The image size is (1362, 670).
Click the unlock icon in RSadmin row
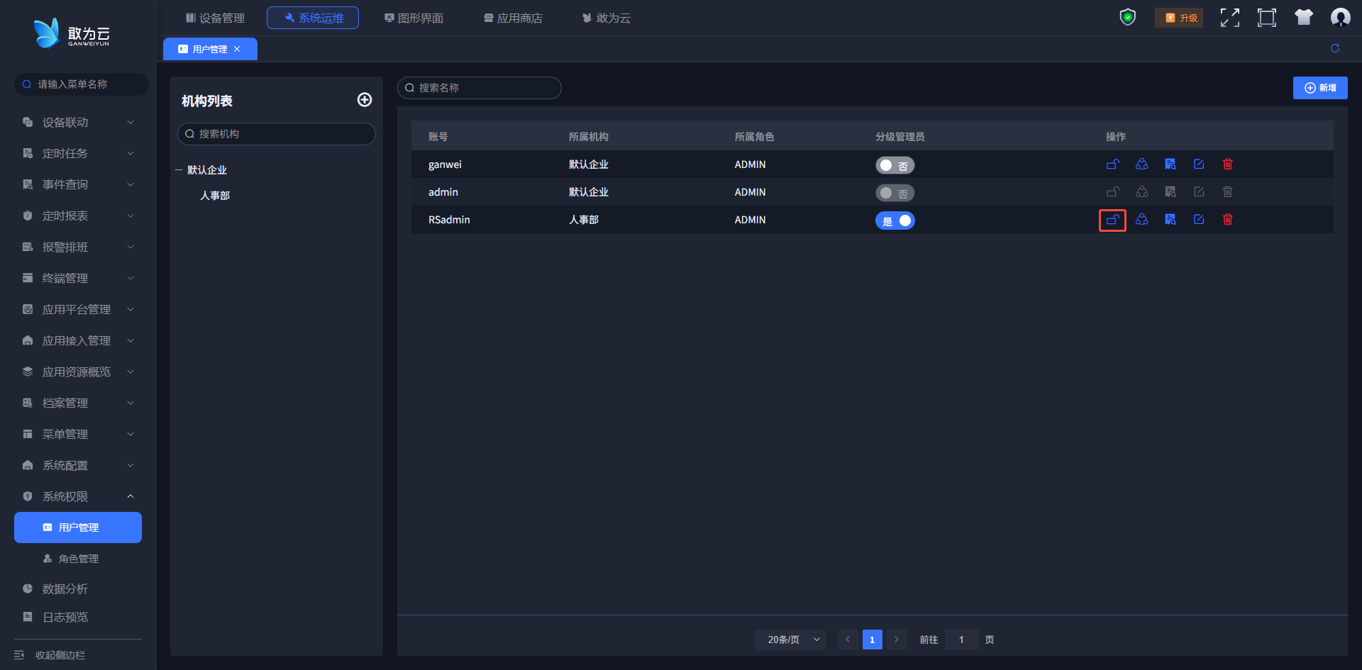[1112, 220]
